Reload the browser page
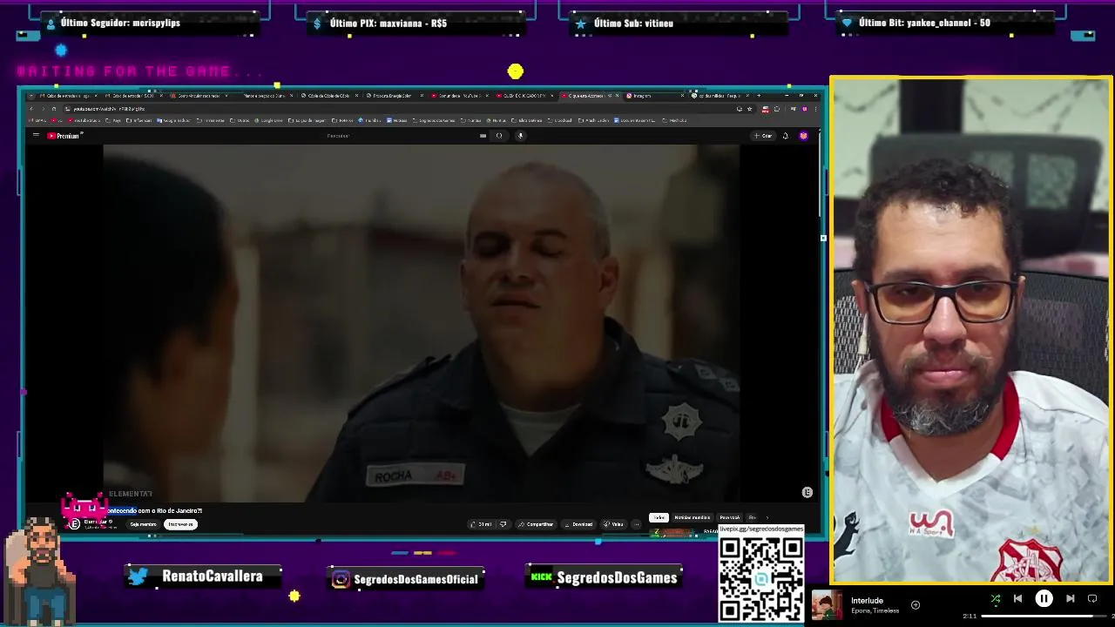The image size is (1115, 627). tap(53, 109)
